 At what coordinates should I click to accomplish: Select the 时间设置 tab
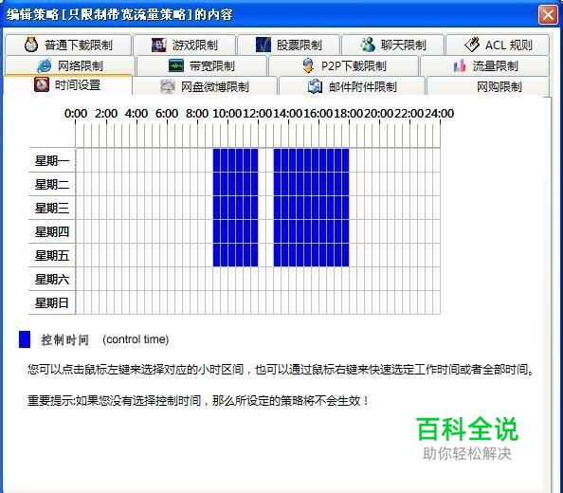click(x=68, y=85)
